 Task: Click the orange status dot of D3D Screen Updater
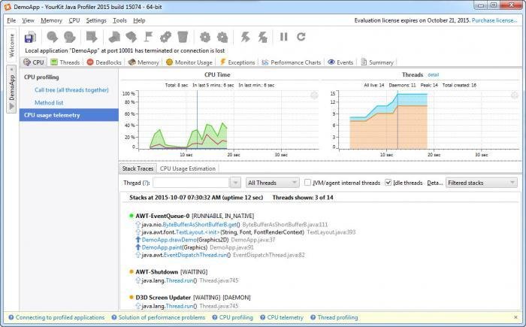[x=131, y=297]
